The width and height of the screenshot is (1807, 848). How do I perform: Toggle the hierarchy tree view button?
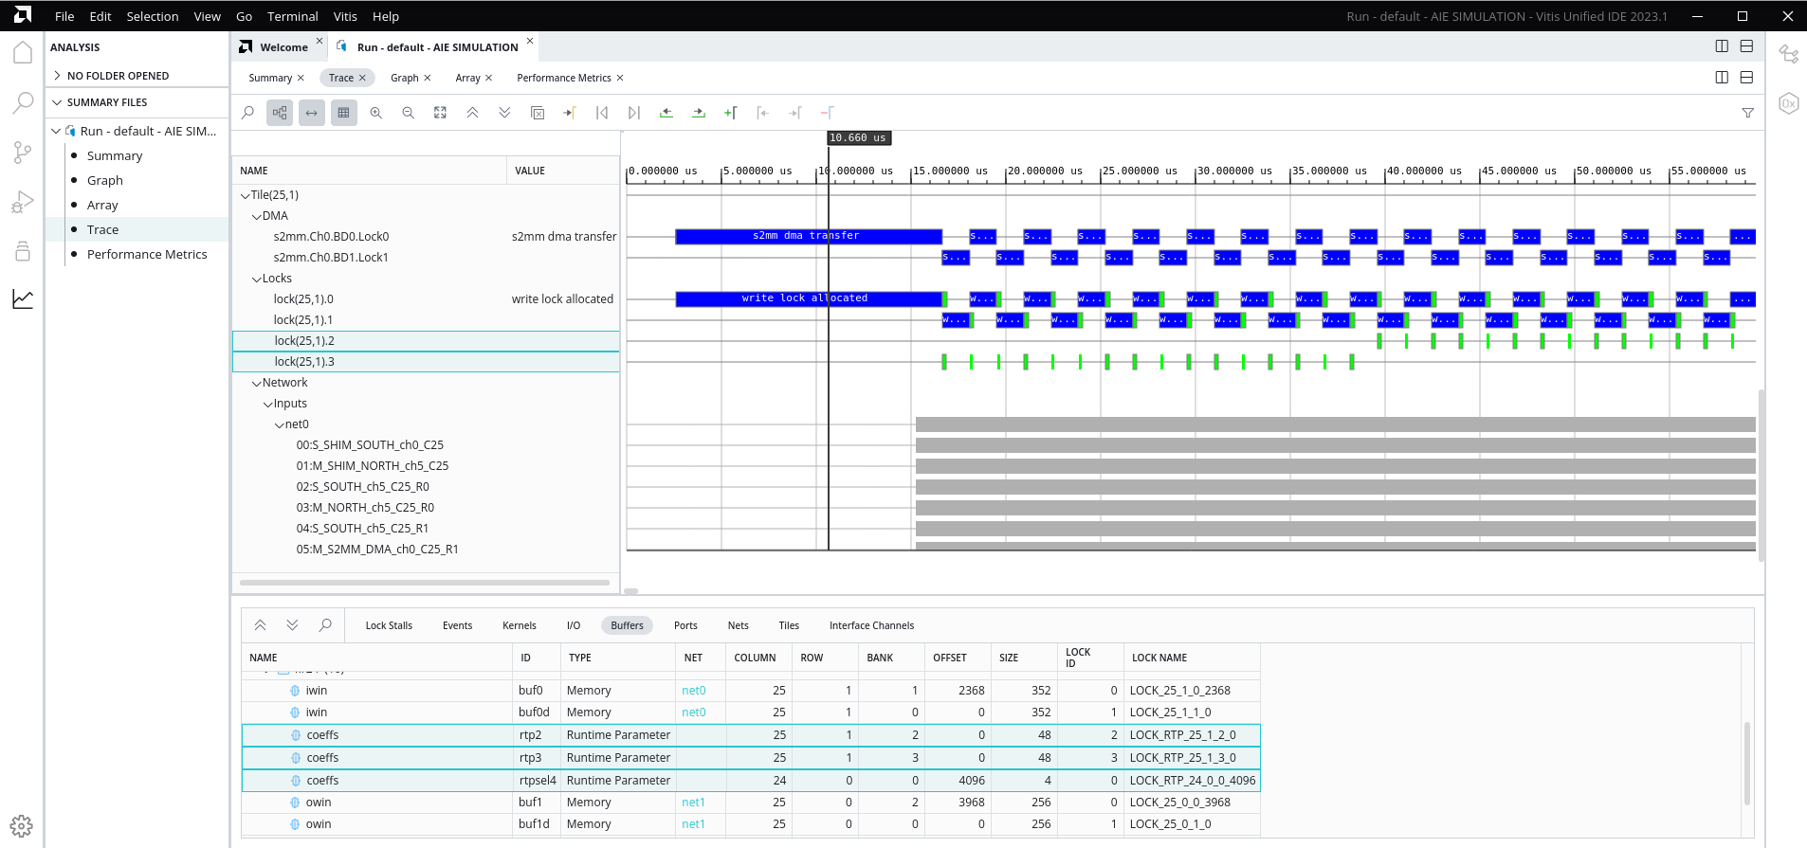coord(280,113)
